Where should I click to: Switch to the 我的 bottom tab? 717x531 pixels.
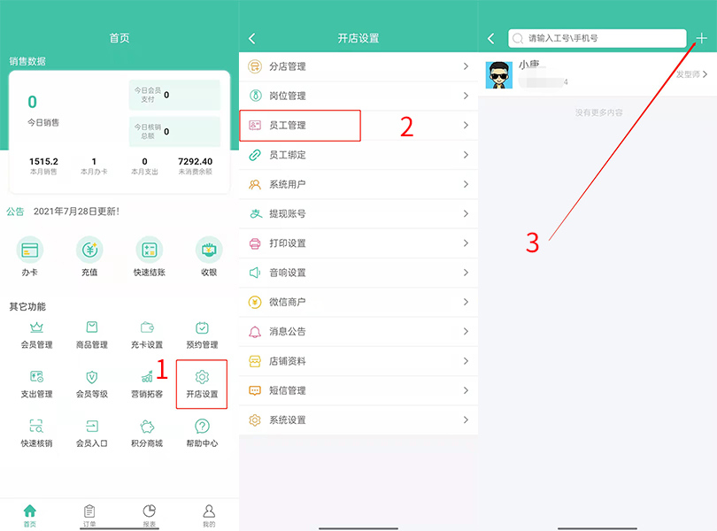tap(209, 515)
